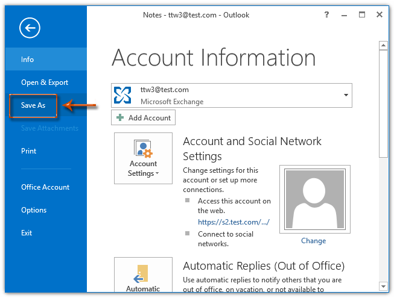Image resolution: width=394 pixels, height=298 pixels.
Task: Open the https://s2.test.com/.../ link
Action: tap(234, 222)
